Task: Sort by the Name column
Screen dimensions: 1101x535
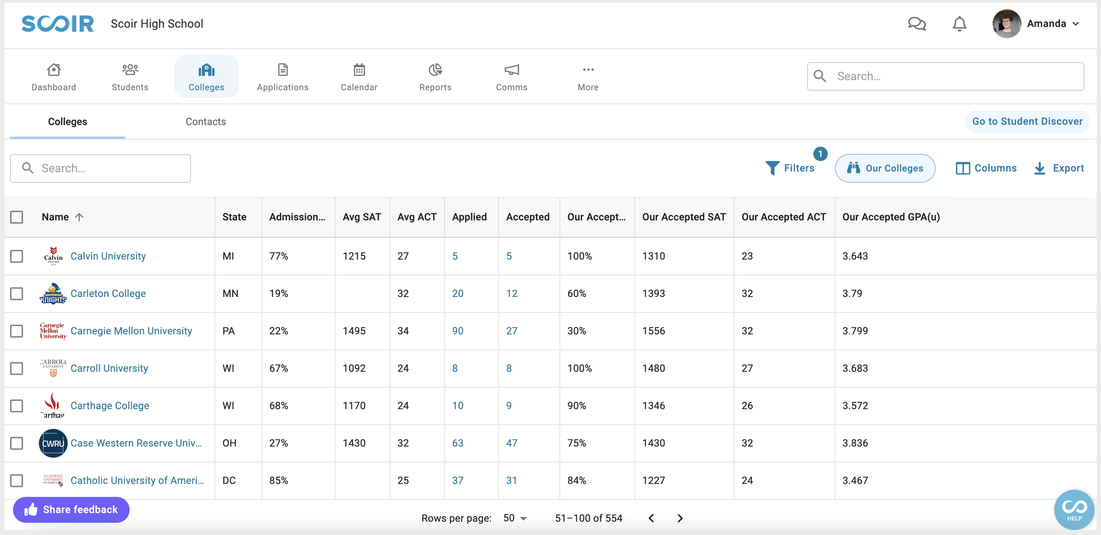Action: point(55,217)
